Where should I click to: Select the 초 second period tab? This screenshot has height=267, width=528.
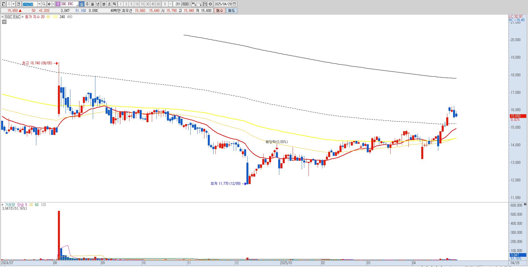click(x=109, y=4)
